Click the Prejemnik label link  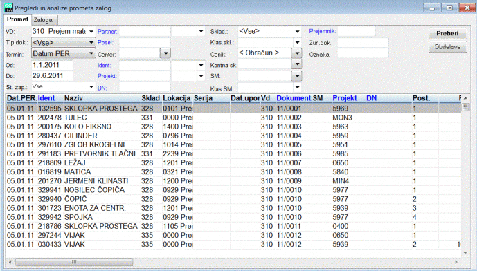[x=323, y=31]
